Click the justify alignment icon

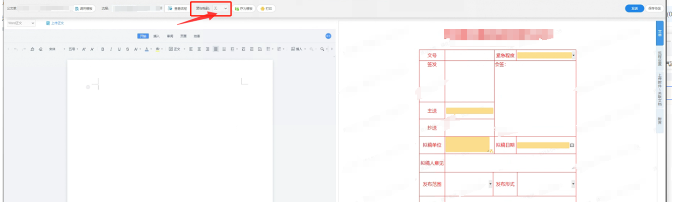[x=216, y=49]
